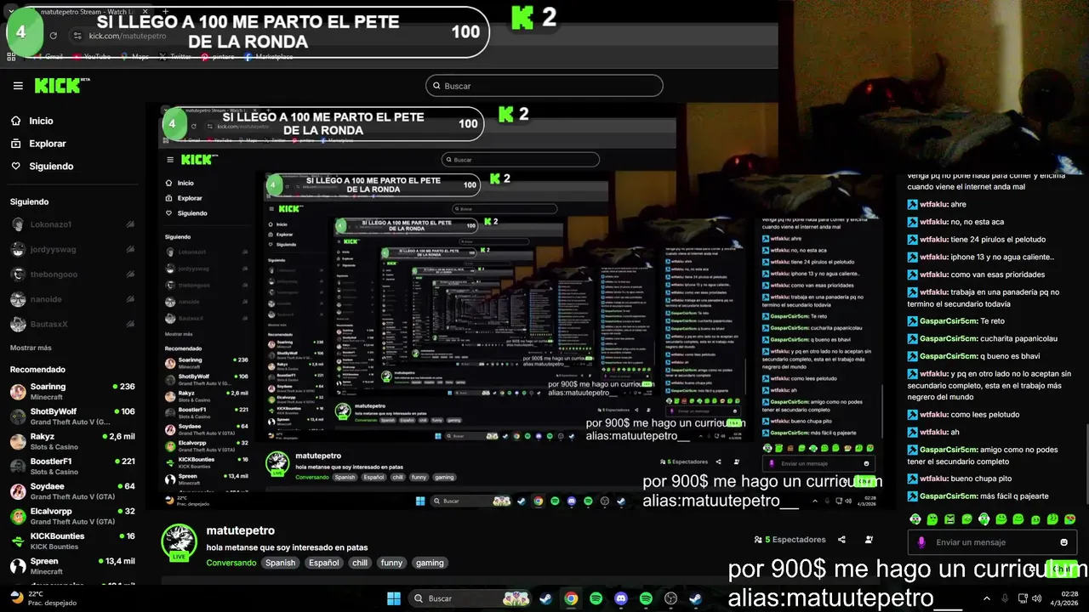
Task: Select the chill tag
Action: tap(360, 563)
